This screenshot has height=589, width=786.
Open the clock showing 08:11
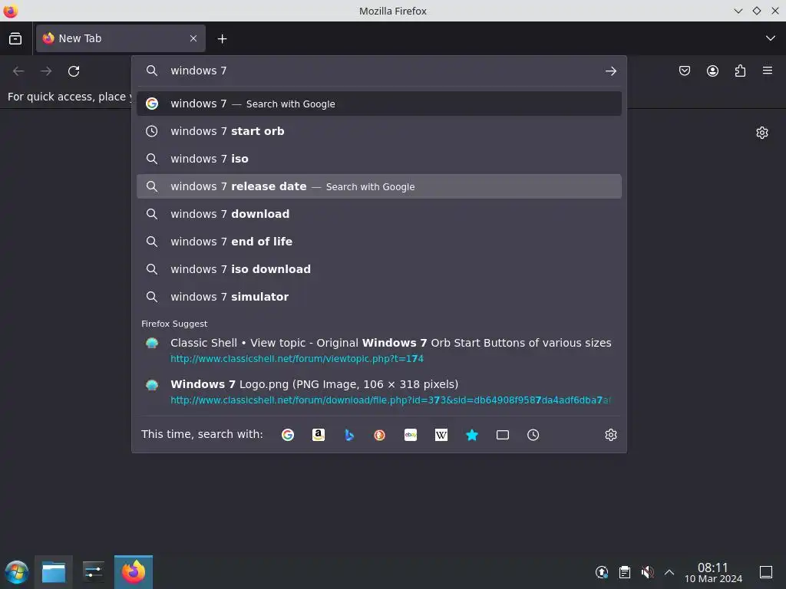713,572
